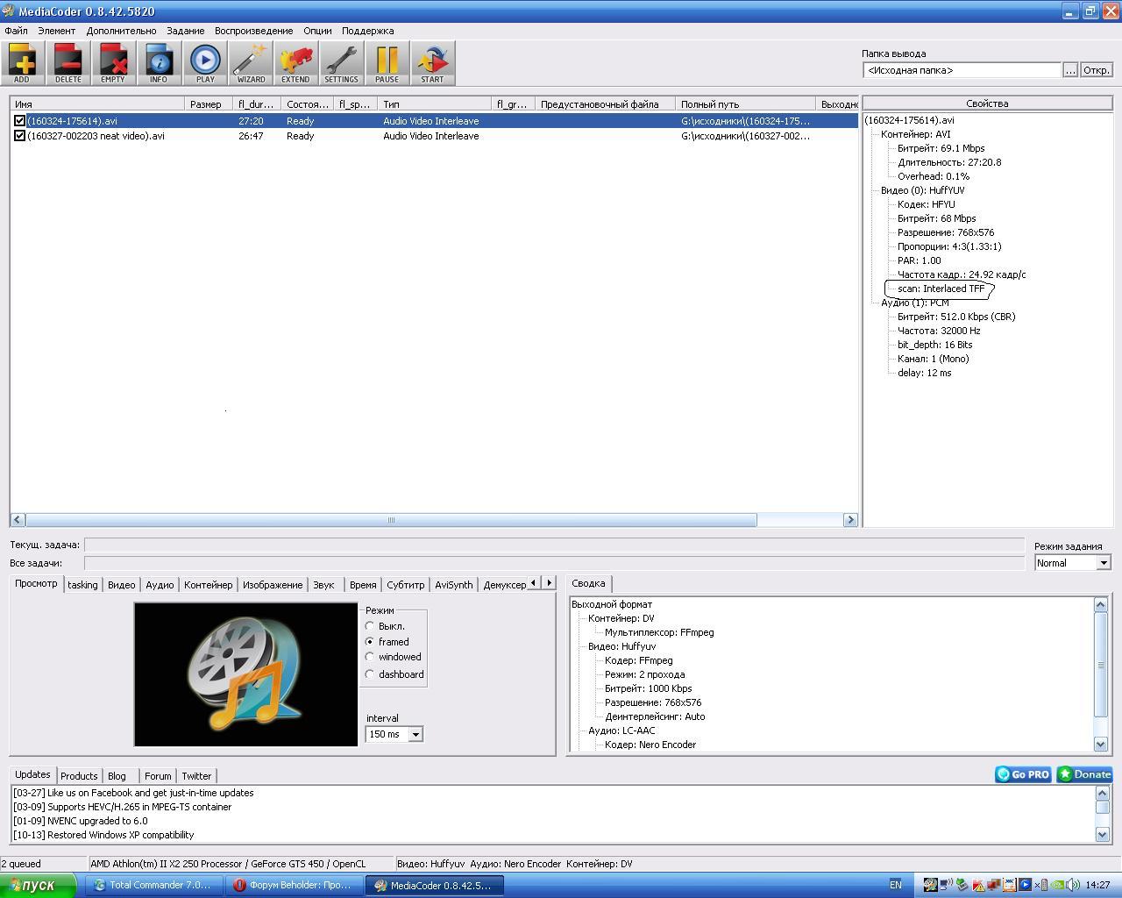Viewport: 1122px width, 898px height.
Task: Uncheck the (160324-175614).avi file checkbox
Action: 19,121
